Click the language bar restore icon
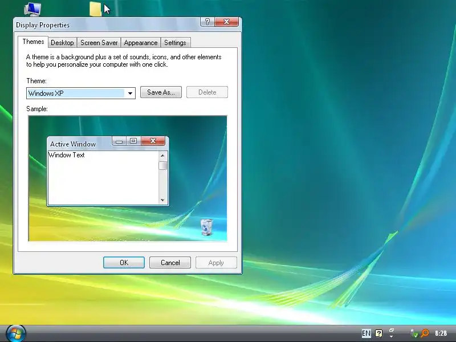 point(392,331)
